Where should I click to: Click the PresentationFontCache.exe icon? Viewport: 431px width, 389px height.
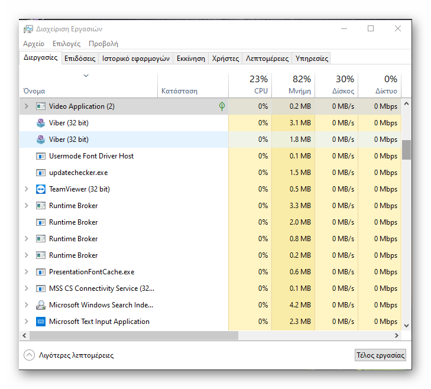[x=41, y=272]
